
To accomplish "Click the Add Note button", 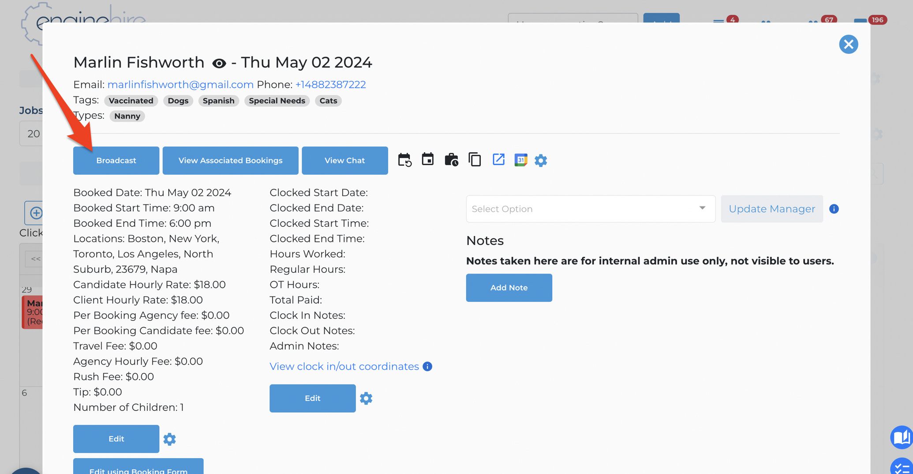I will tap(509, 288).
